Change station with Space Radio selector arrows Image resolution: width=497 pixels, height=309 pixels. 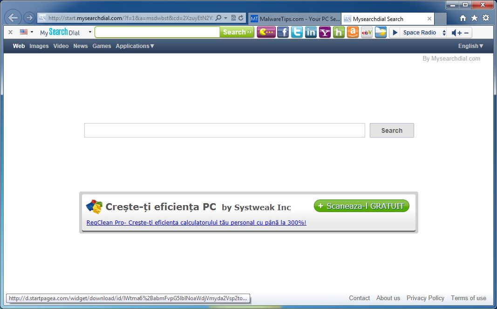(x=444, y=32)
